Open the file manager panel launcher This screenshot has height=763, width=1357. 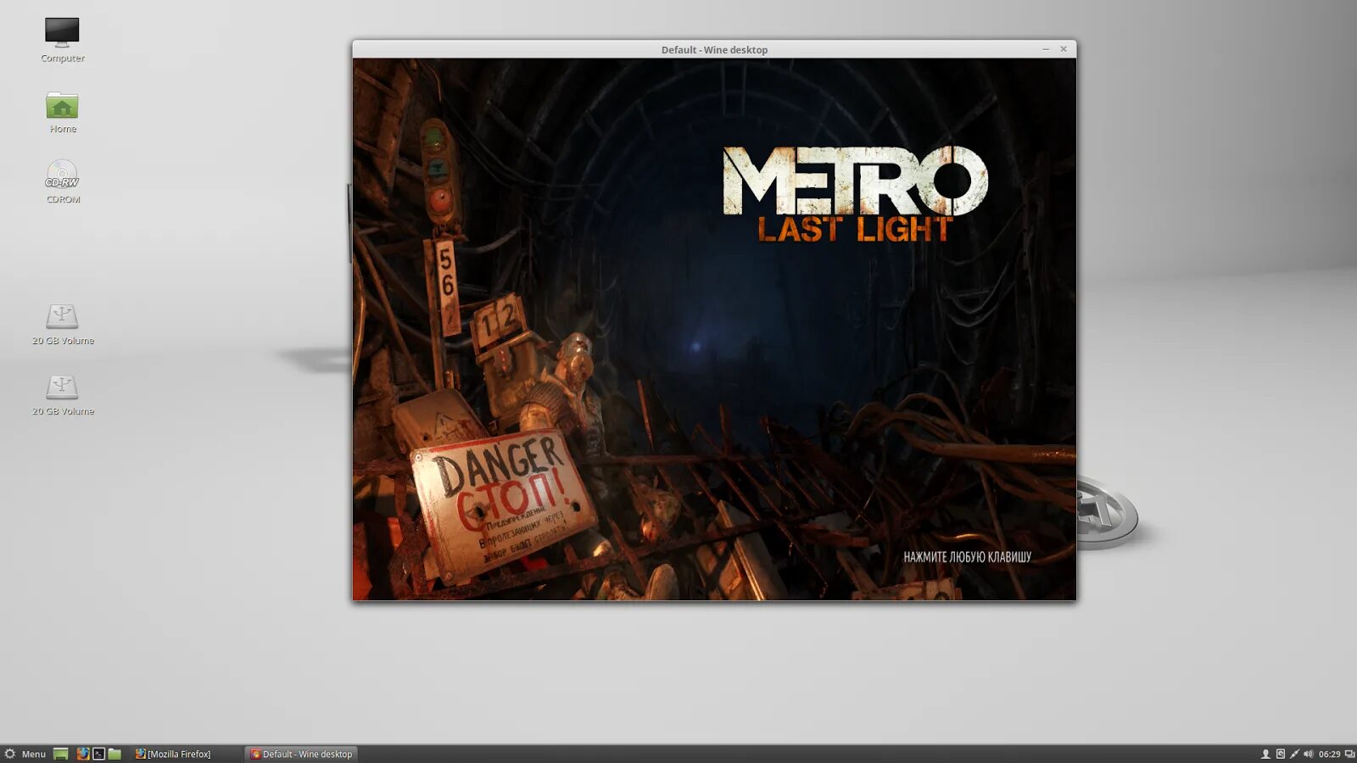coord(114,754)
